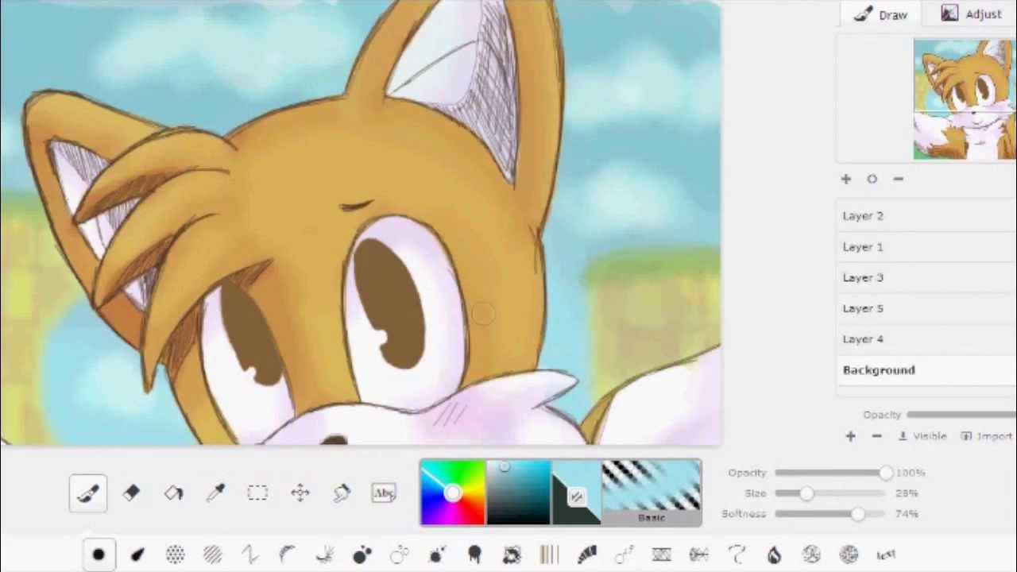Viewport: 1017px width, 572px height.
Task: Choose the dotted halftone circle brush
Action: pyautogui.click(x=175, y=555)
